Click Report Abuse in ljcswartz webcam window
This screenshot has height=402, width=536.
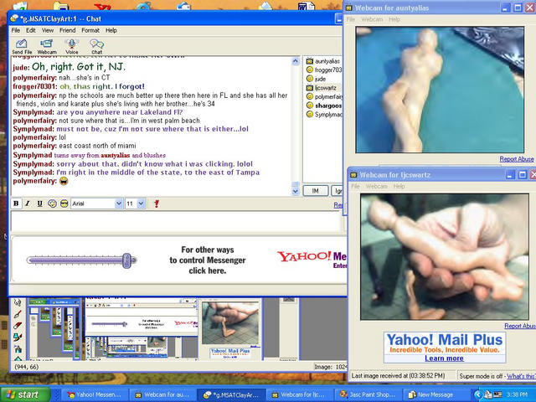click(x=520, y=326)
